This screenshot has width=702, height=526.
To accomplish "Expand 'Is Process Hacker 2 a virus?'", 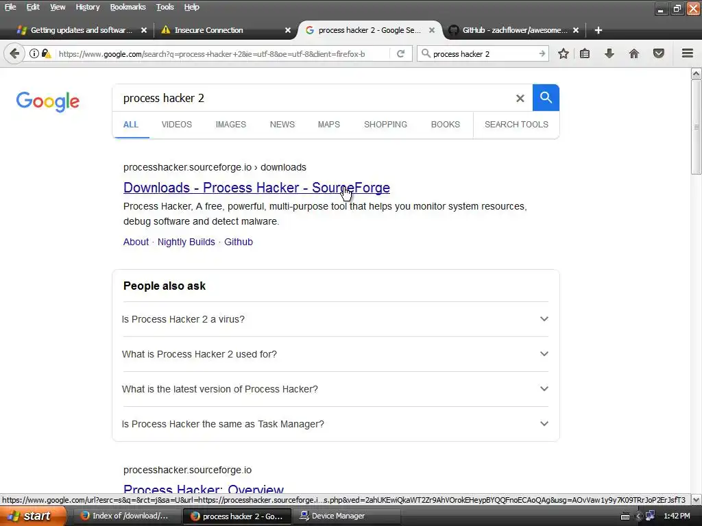I will click(x=335, y=319).
